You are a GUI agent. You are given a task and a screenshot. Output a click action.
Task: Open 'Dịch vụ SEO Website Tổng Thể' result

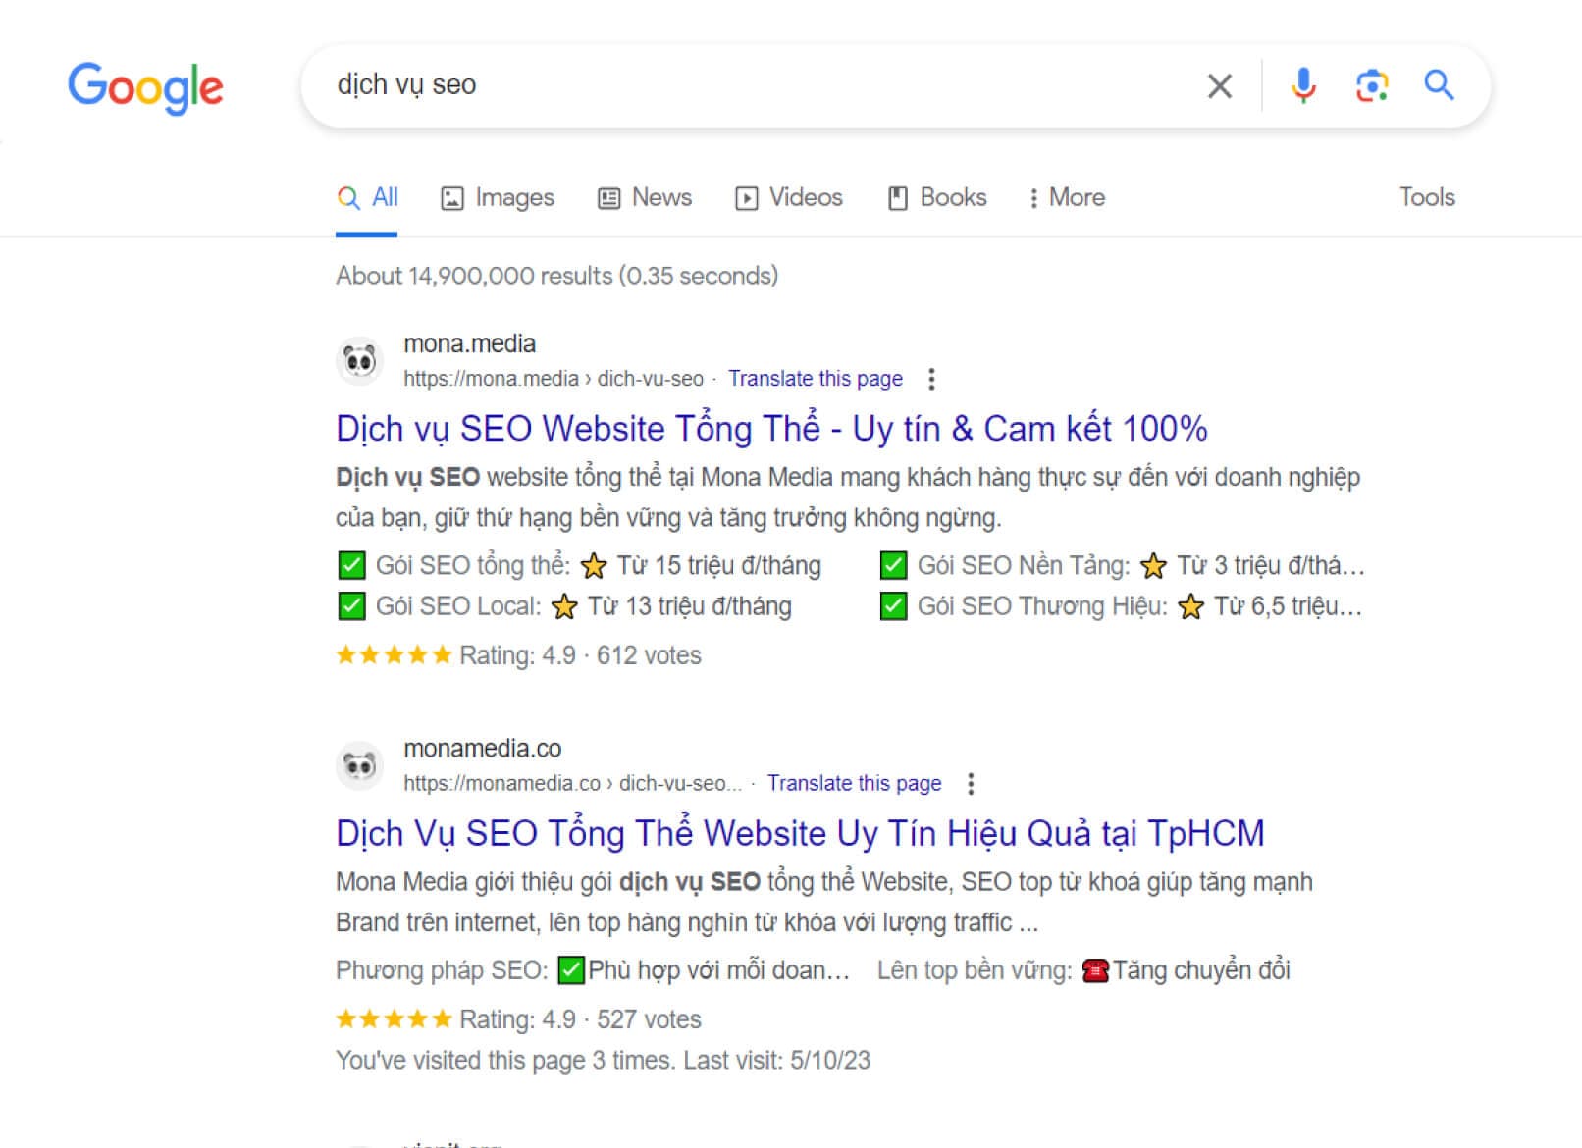pos(771,429)
